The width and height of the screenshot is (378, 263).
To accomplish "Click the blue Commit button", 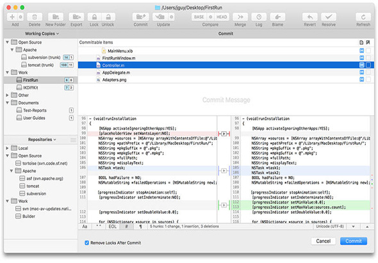I will click(x=354, y=241).
